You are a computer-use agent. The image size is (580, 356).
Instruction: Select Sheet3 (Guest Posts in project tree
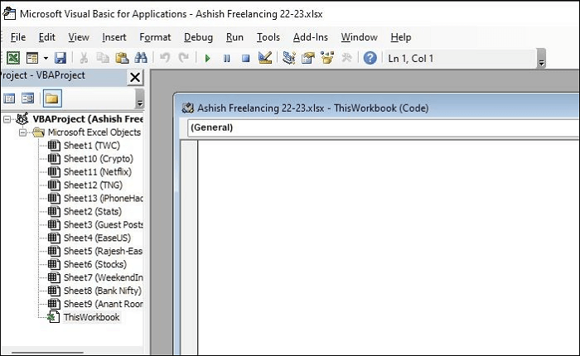[104, 224]
